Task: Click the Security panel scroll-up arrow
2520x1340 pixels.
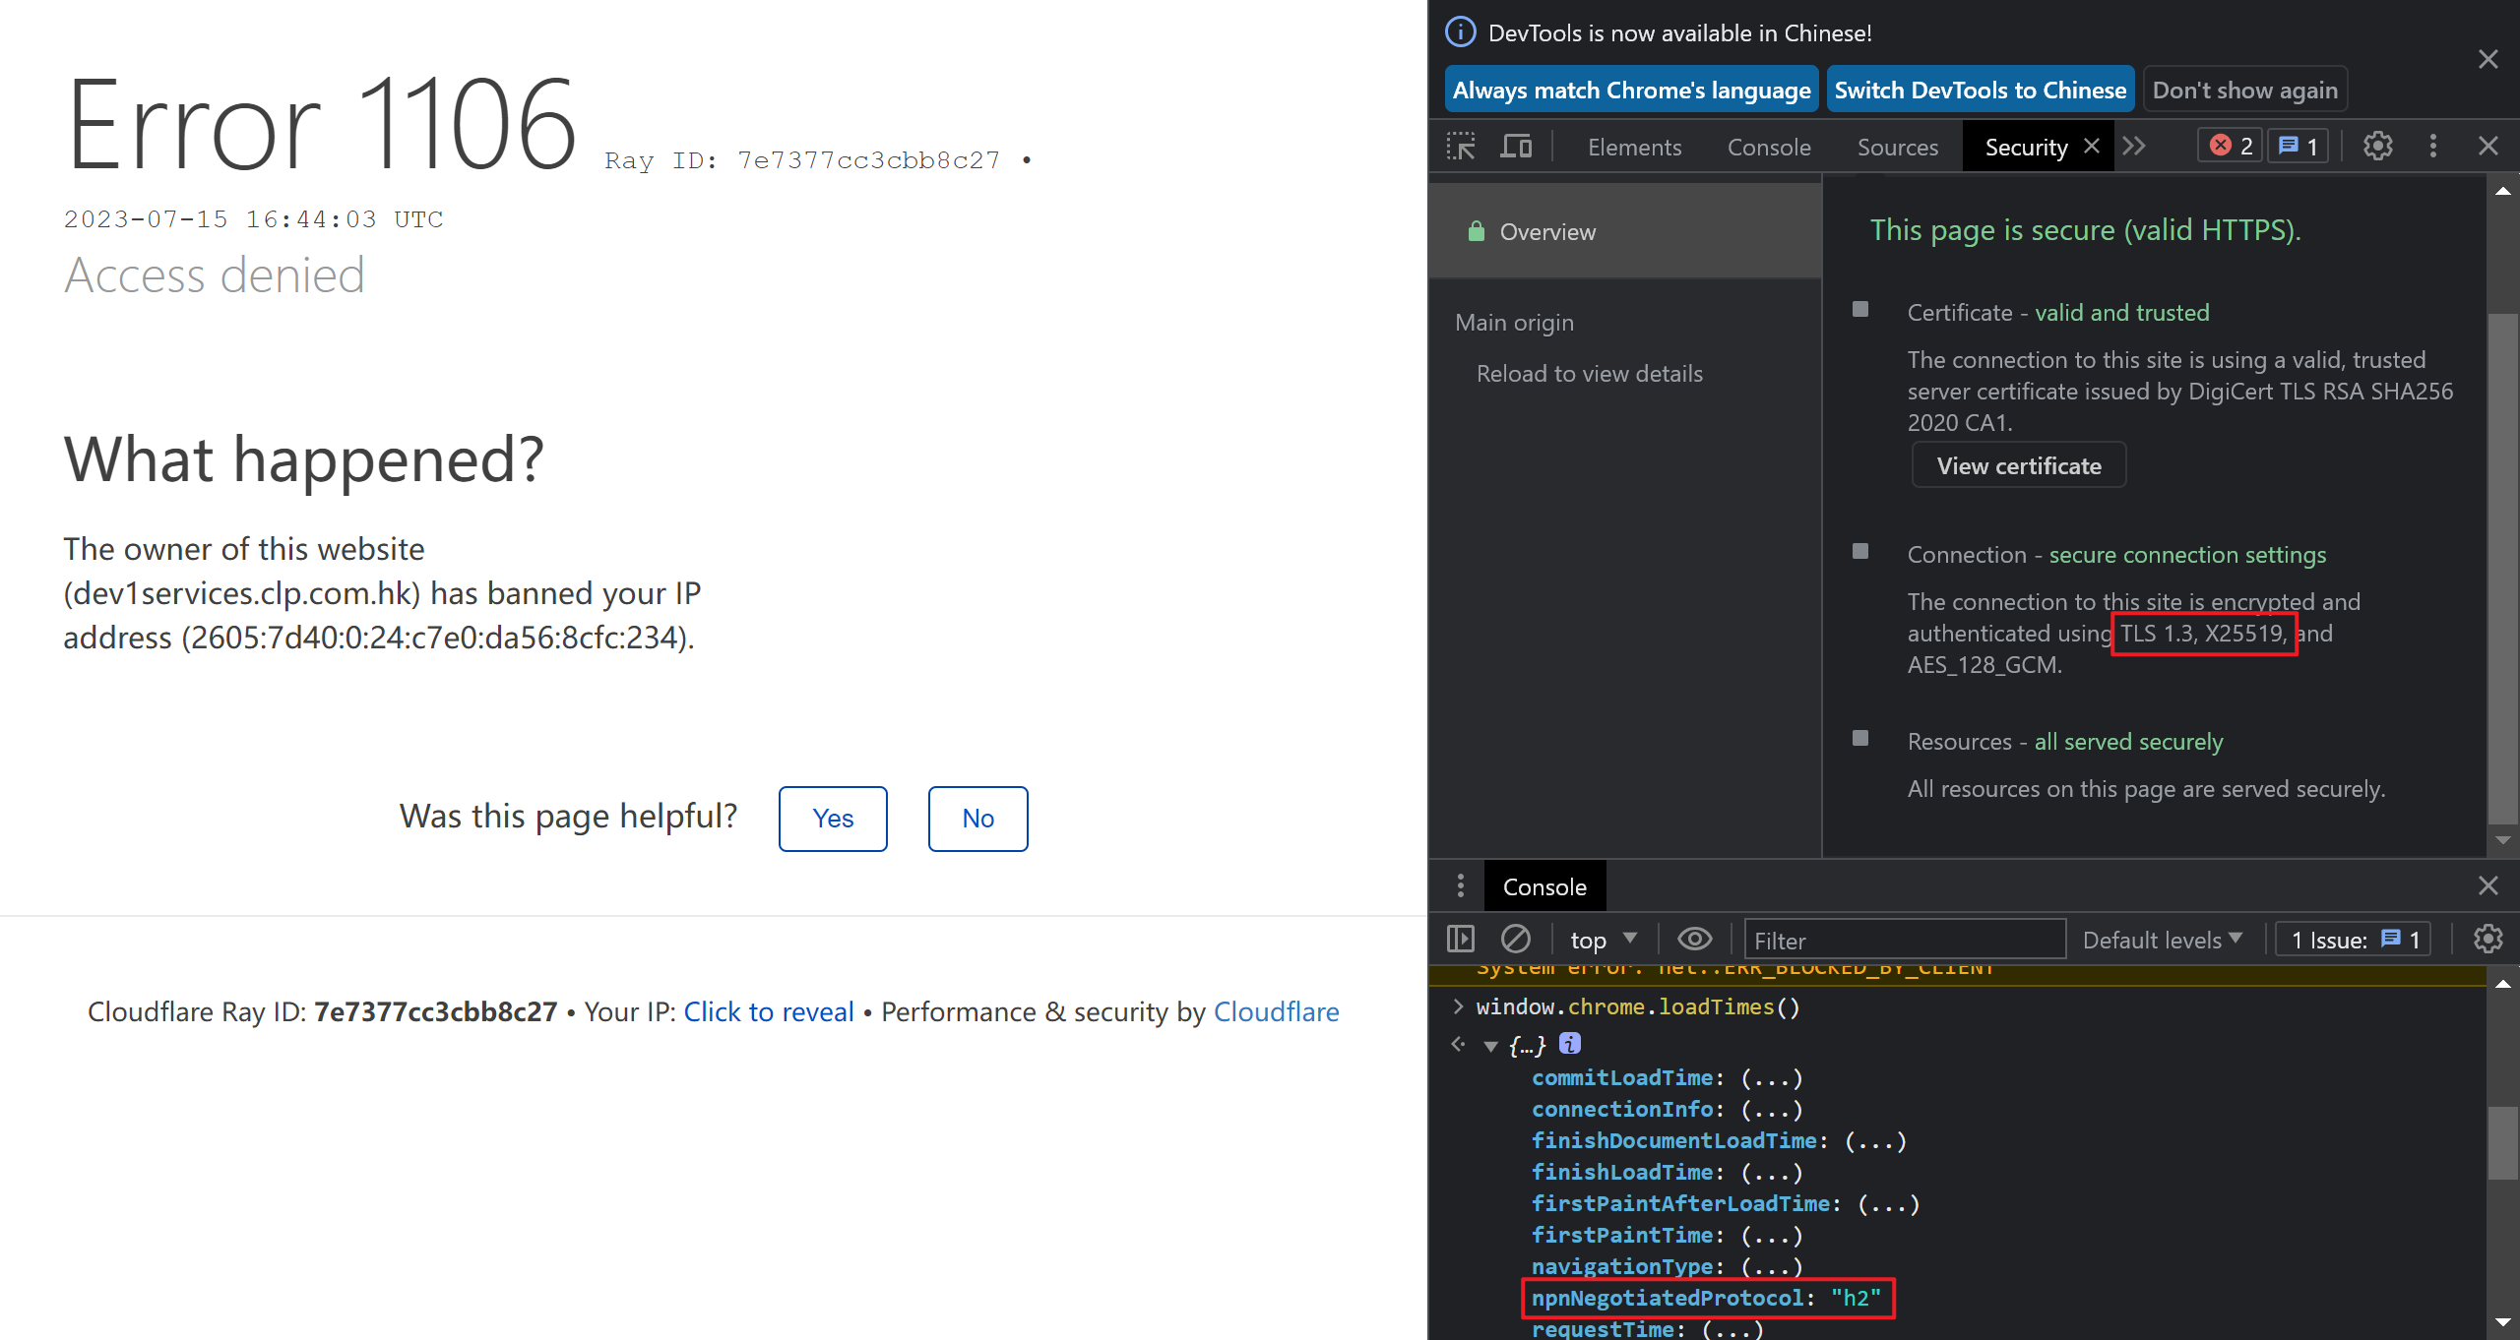Action: click(x=2503, y=191)
